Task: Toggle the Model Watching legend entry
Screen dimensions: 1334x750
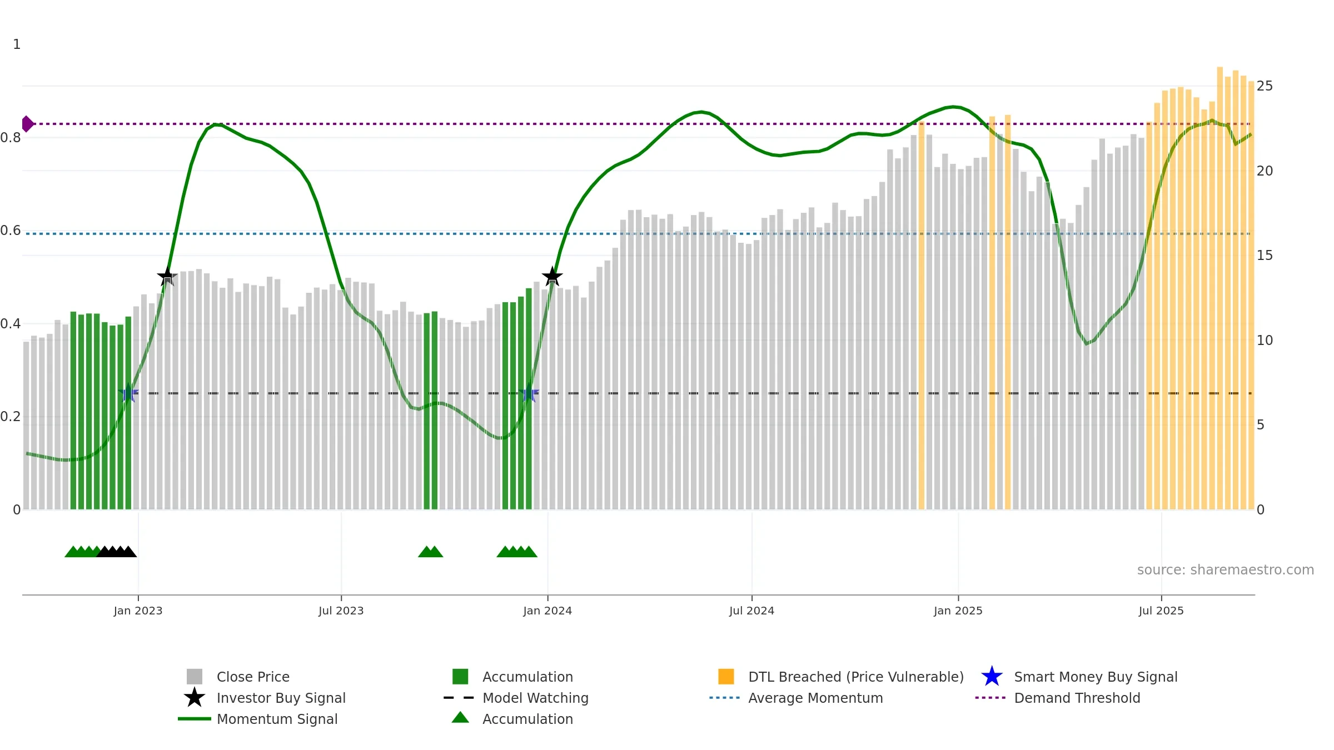Action: click(535, 698)
